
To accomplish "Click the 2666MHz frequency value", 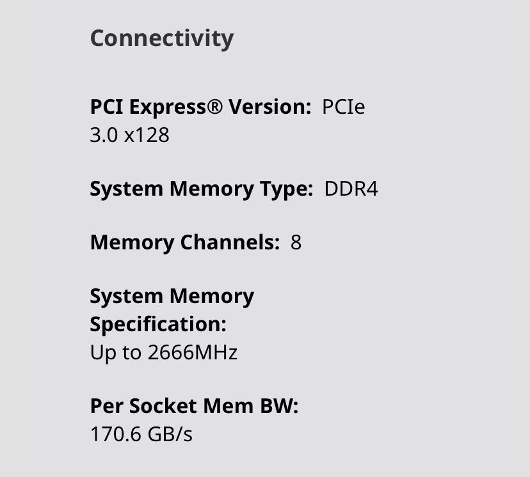I will [x=192, y=352].
